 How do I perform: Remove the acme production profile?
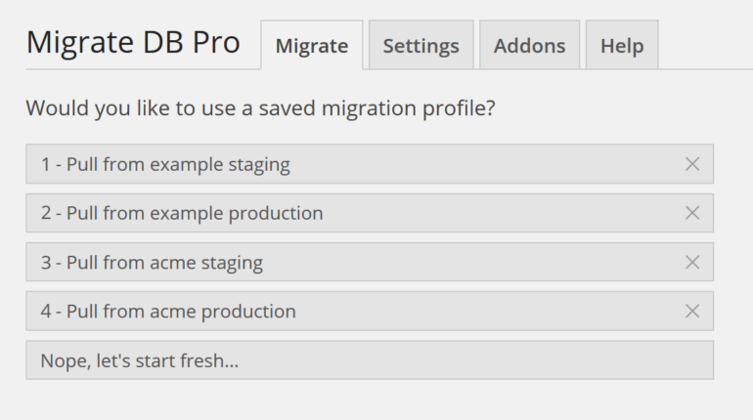tap(692, 311)
